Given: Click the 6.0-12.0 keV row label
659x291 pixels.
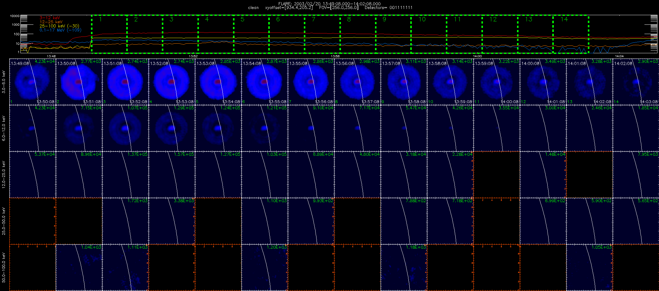Looking at the screenshot, I should pyautogui.click(x=4, y=128).
